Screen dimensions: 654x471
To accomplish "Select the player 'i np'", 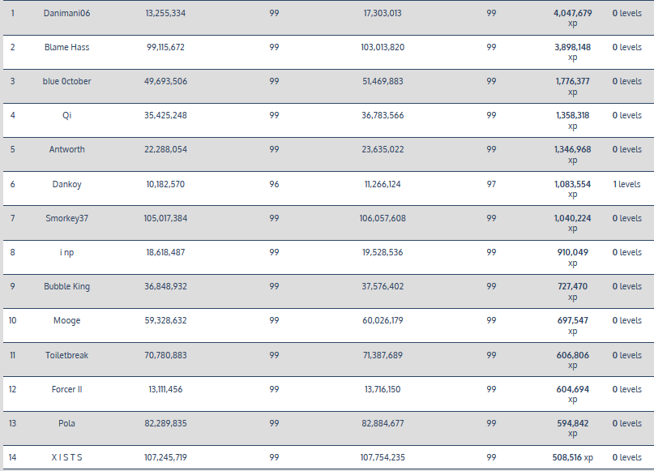I will click(x=67, y=252).
